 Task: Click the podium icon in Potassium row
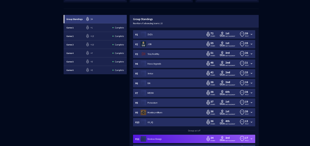[x=222, y=102]
